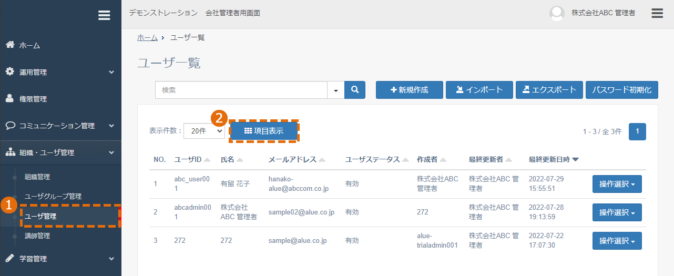Image resolution: width=674 pixels, height=276 pixels.
Task: Sort by 作成者 column arrow
Action: click(443, 160)
